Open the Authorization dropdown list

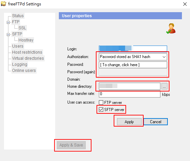point(133,57)
